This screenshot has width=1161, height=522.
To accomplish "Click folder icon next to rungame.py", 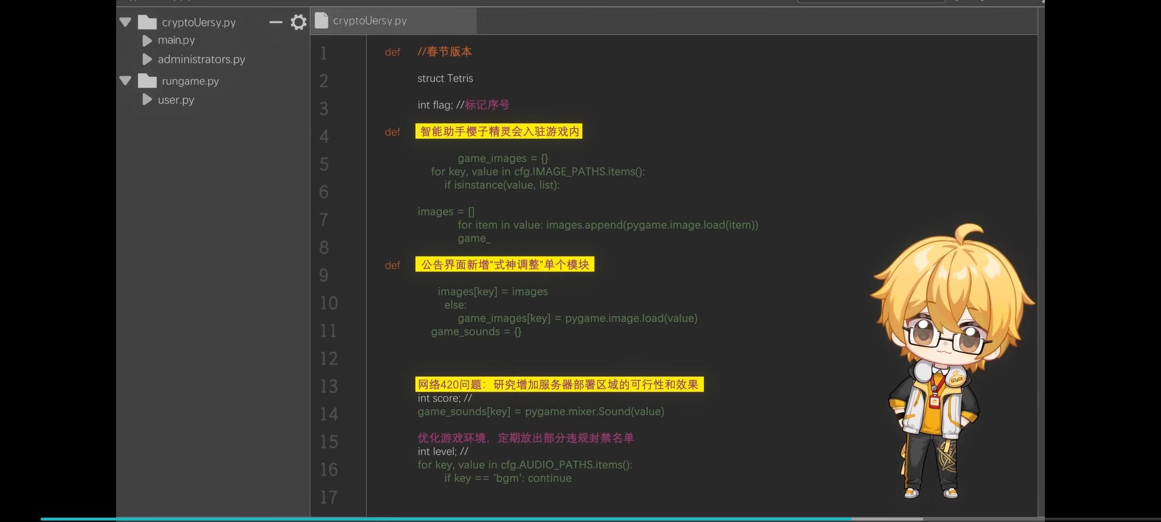I will pos(147,81).
